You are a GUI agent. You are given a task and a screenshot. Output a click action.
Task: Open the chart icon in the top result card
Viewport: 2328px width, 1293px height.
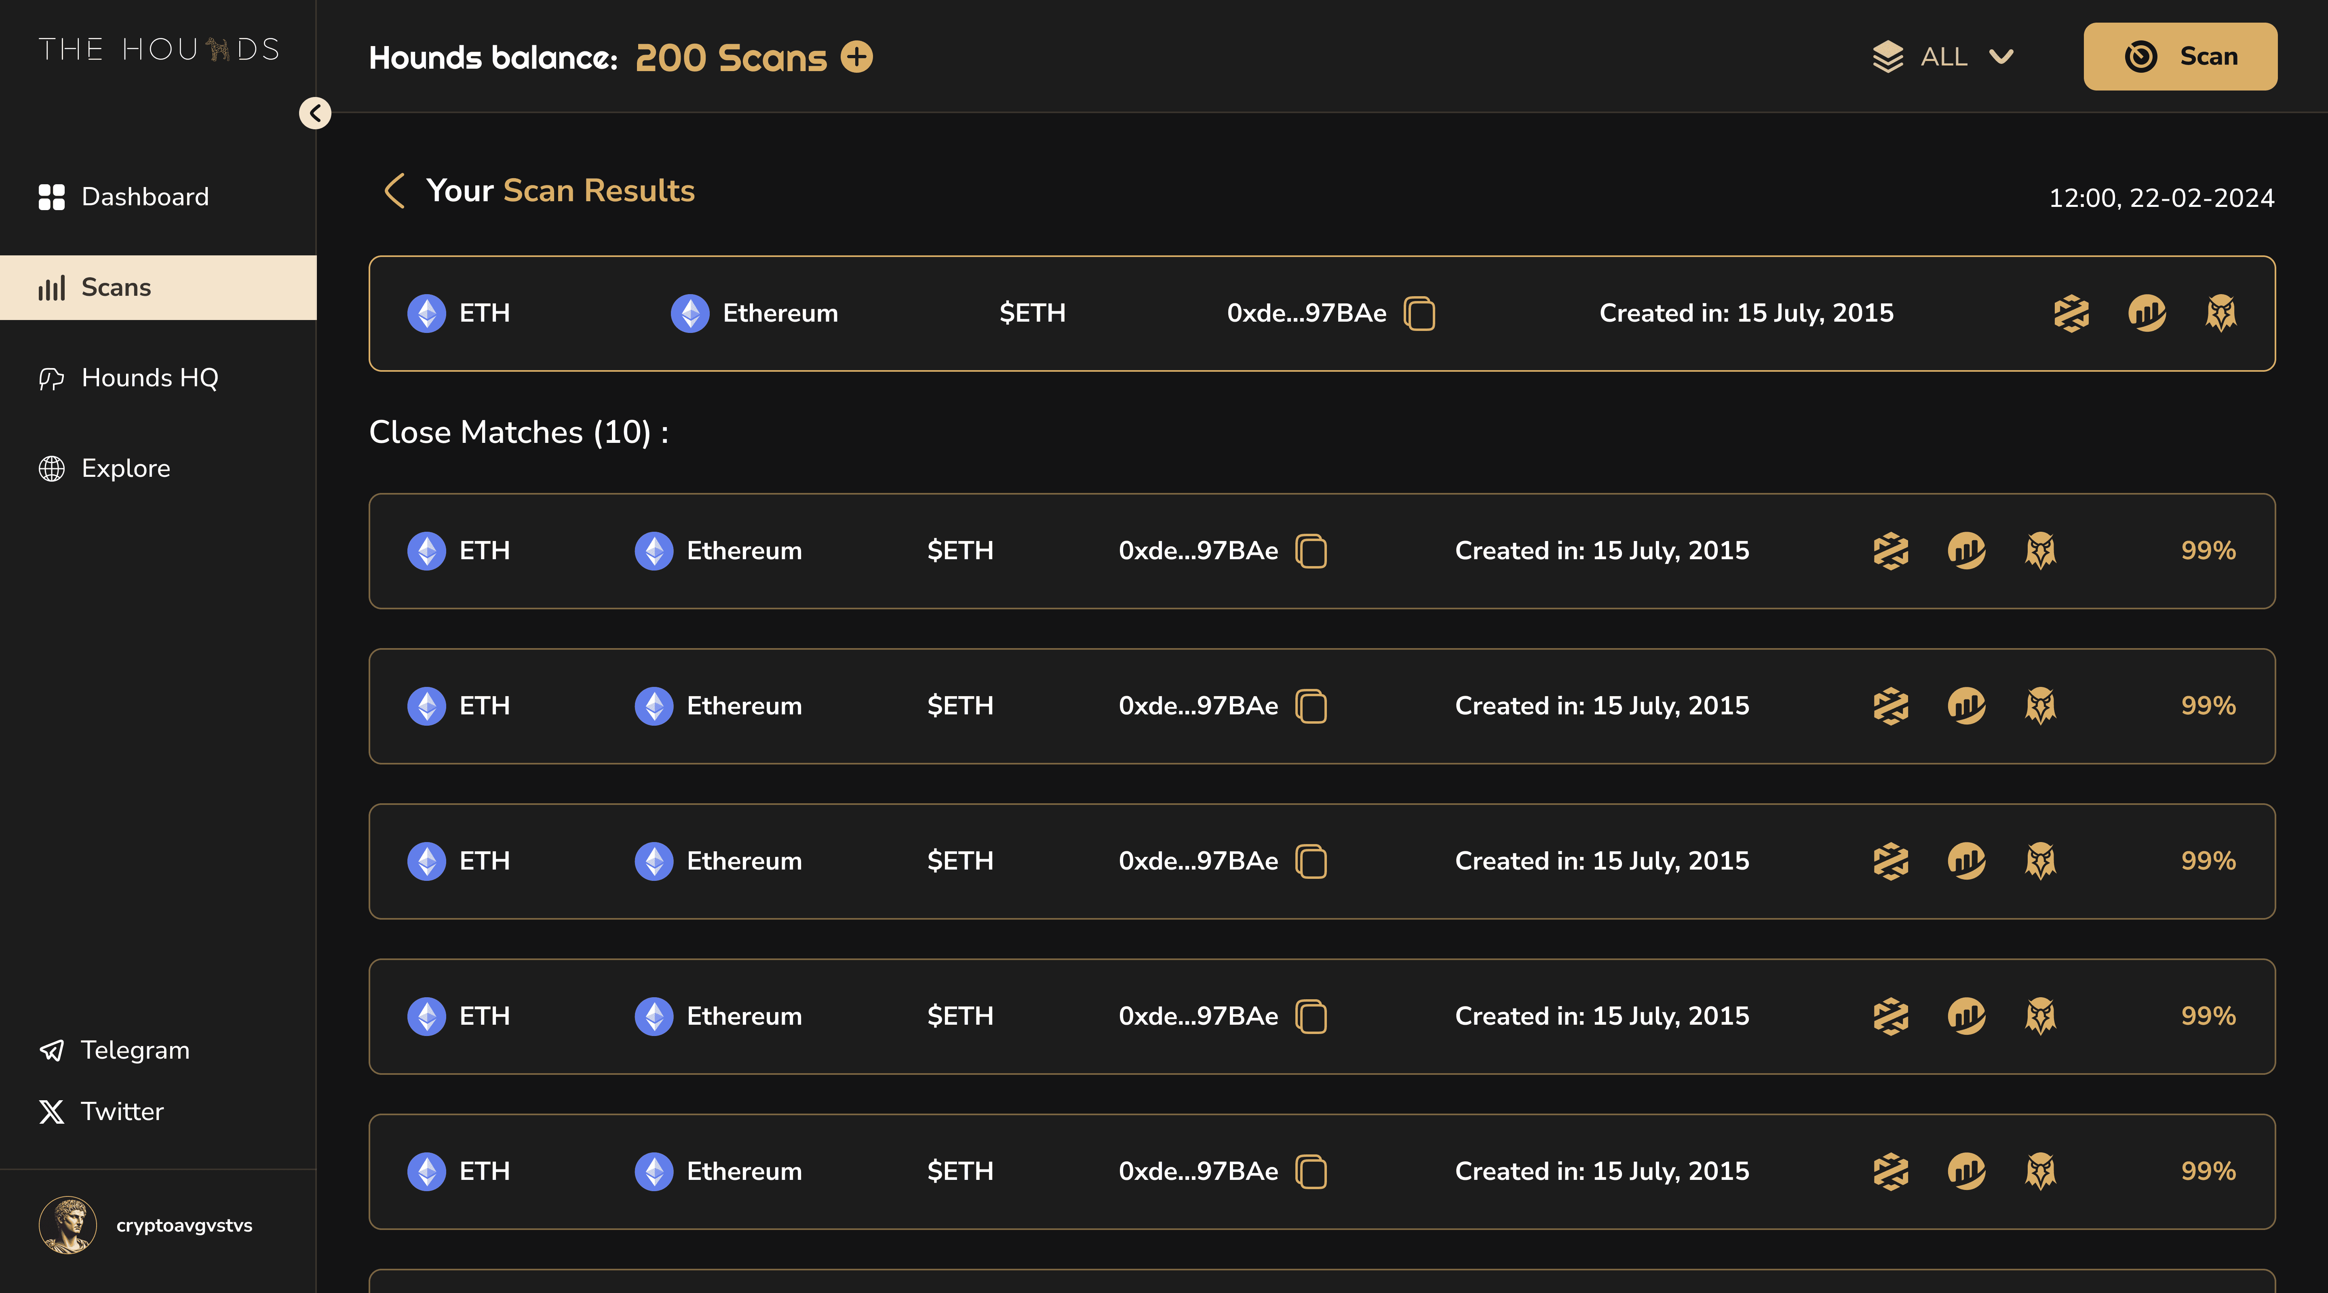[x=2147, y=314]
